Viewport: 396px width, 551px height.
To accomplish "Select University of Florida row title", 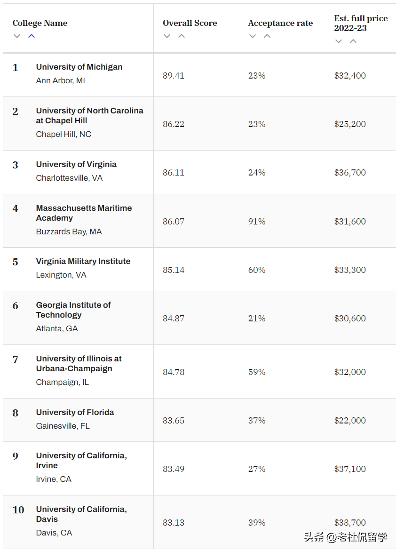I will (x=75, y=412).
